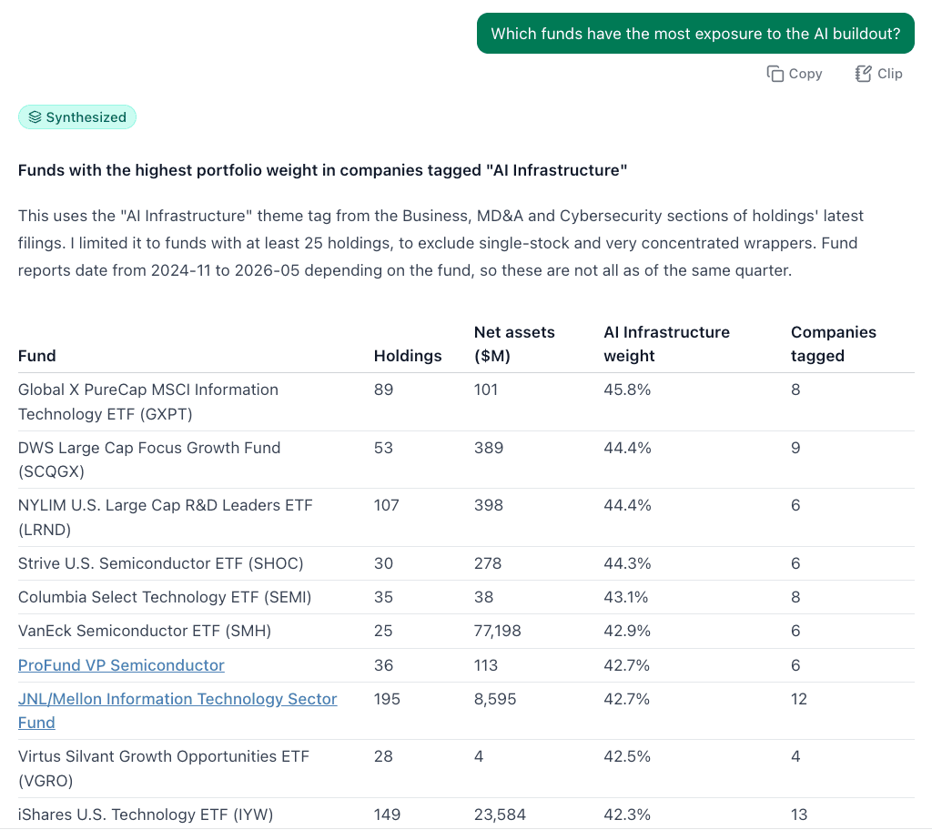Click the bold heading about AI Infrastructure funds
The image size is (932, 830).
point(323,170)
